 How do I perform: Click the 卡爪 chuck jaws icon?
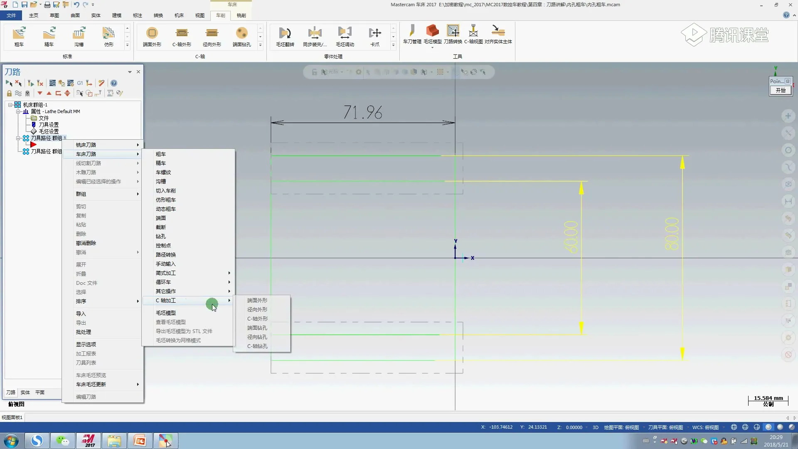click(x=374, y=33)
